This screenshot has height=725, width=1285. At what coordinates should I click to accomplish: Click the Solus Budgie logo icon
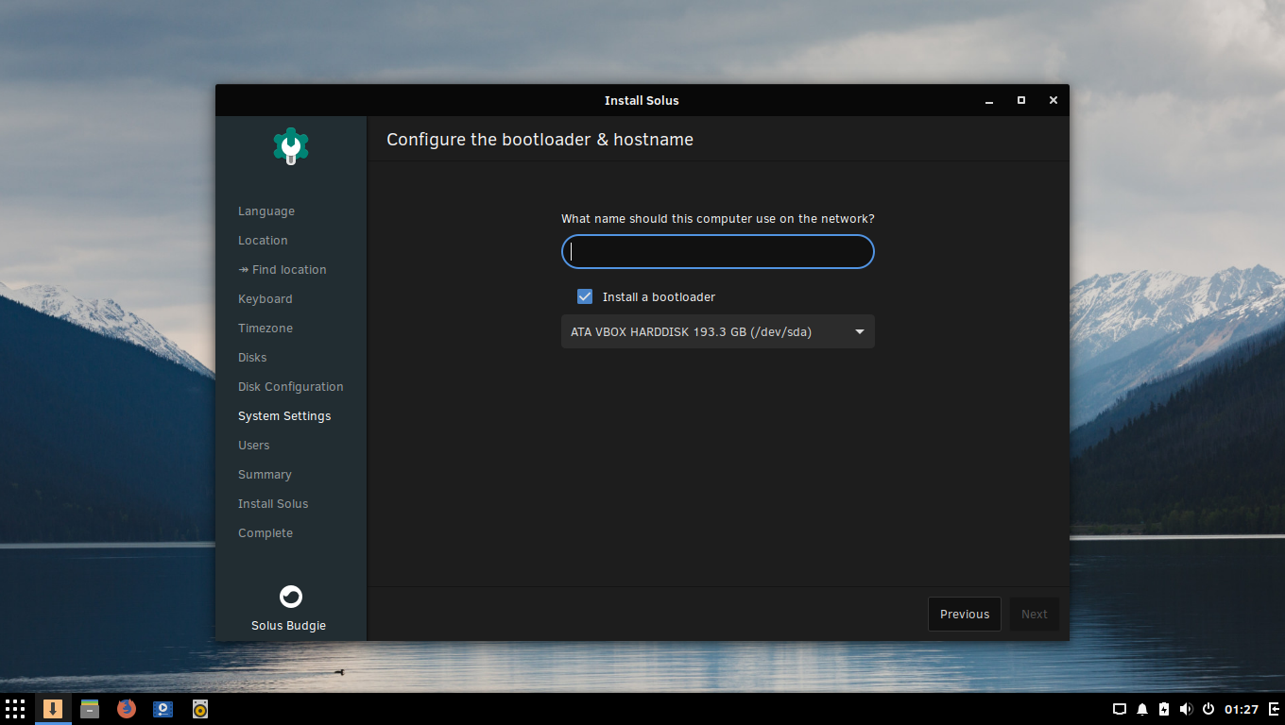coord(291,597)
